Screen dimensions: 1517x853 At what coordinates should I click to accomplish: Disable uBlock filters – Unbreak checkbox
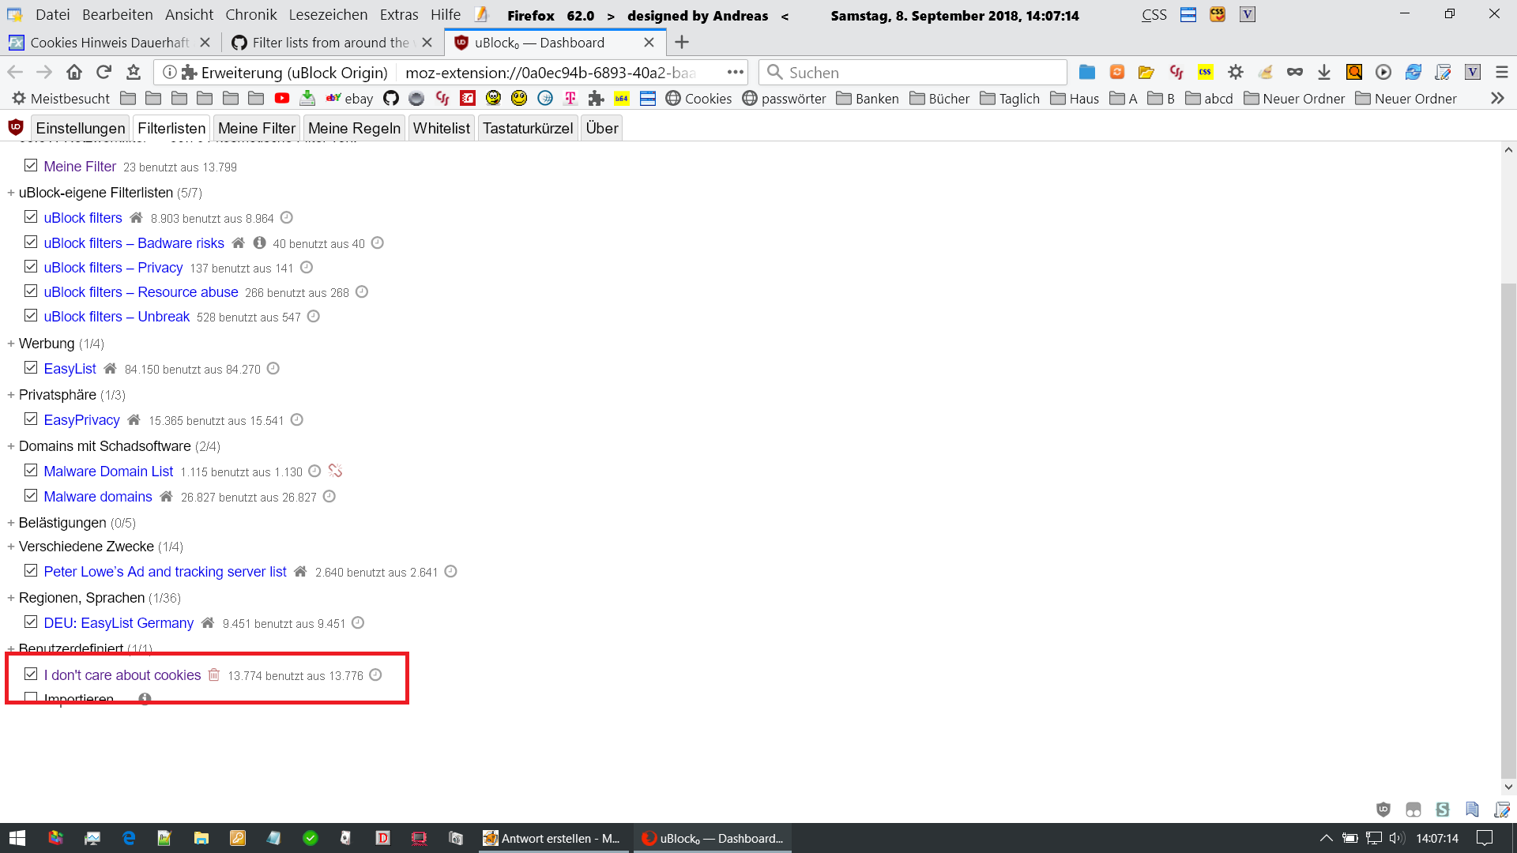31,316
